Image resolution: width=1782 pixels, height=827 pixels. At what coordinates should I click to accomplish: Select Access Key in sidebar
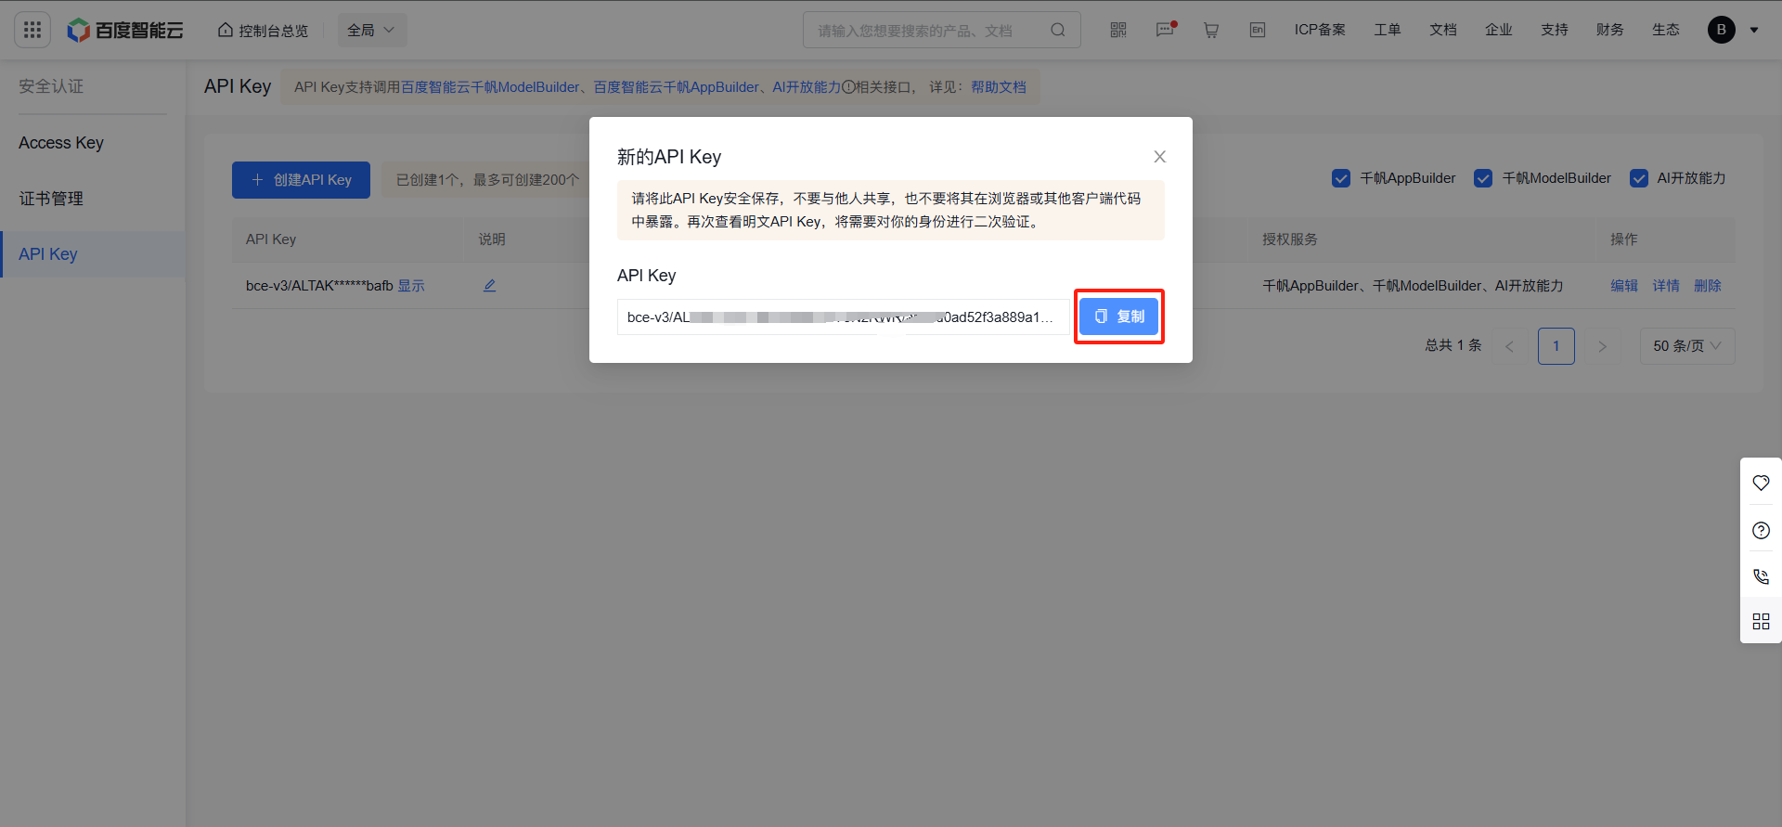click(93, 143)
